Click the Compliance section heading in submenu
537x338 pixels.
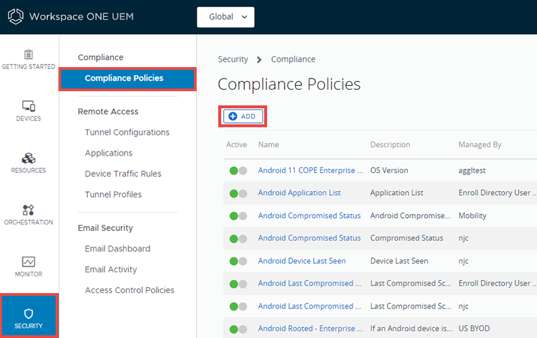click(x=101, y=58)
